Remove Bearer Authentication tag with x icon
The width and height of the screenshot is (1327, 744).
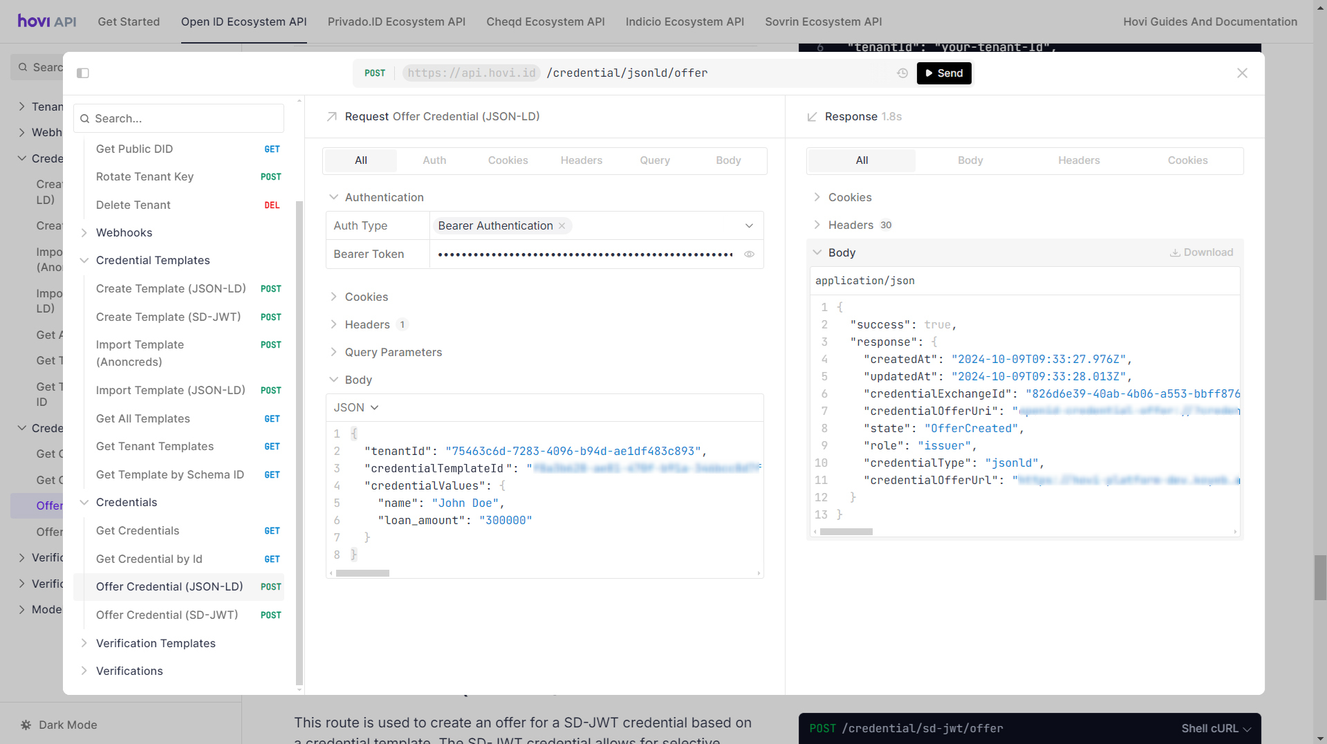click(x=562, y=226)
